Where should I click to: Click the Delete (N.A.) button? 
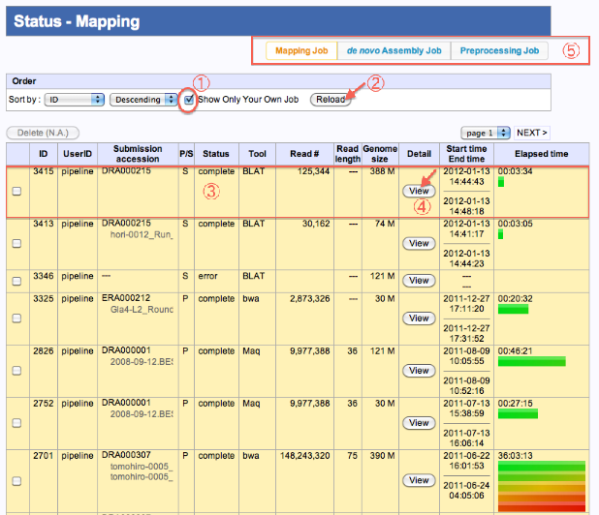tap(43, 133)
